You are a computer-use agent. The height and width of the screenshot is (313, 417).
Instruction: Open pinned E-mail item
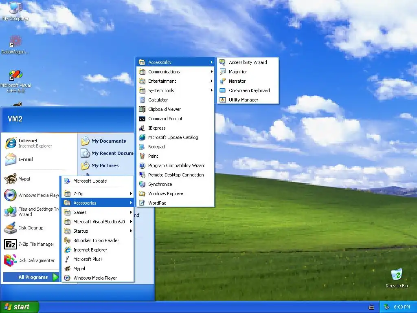pyautogui.click(x=39, y=159)
